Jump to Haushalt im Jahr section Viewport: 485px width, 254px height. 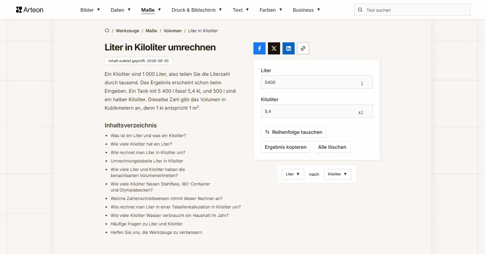pos(170,215)
